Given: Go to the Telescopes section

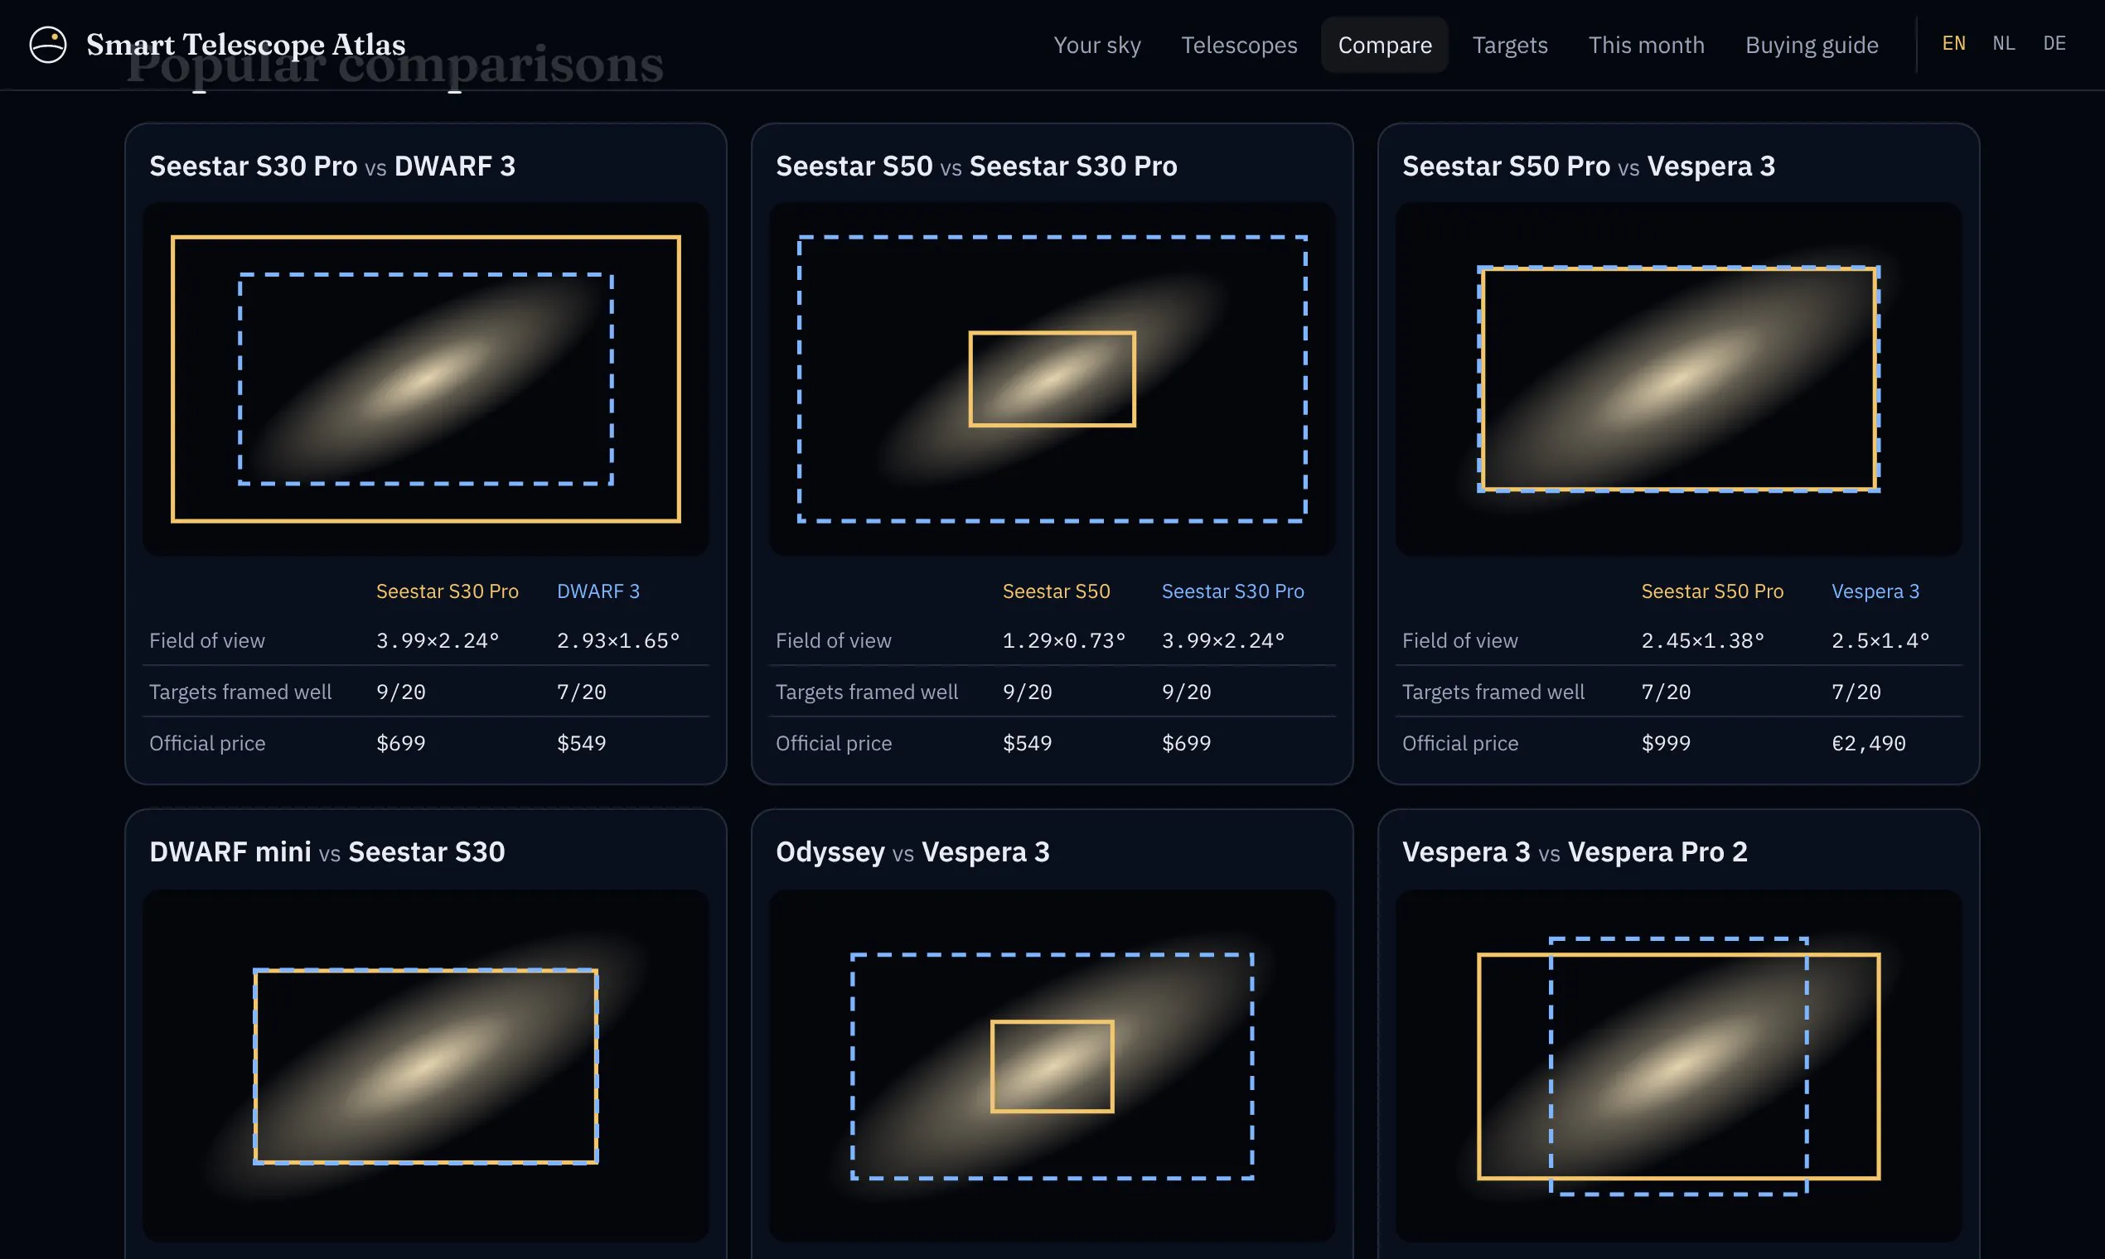Looking at the screenshot, I should coord(1239,45).
